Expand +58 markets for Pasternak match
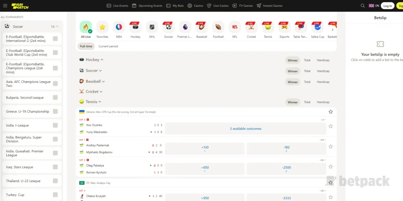The width and height of the screenshot is (403, 201). coord(322,140)
